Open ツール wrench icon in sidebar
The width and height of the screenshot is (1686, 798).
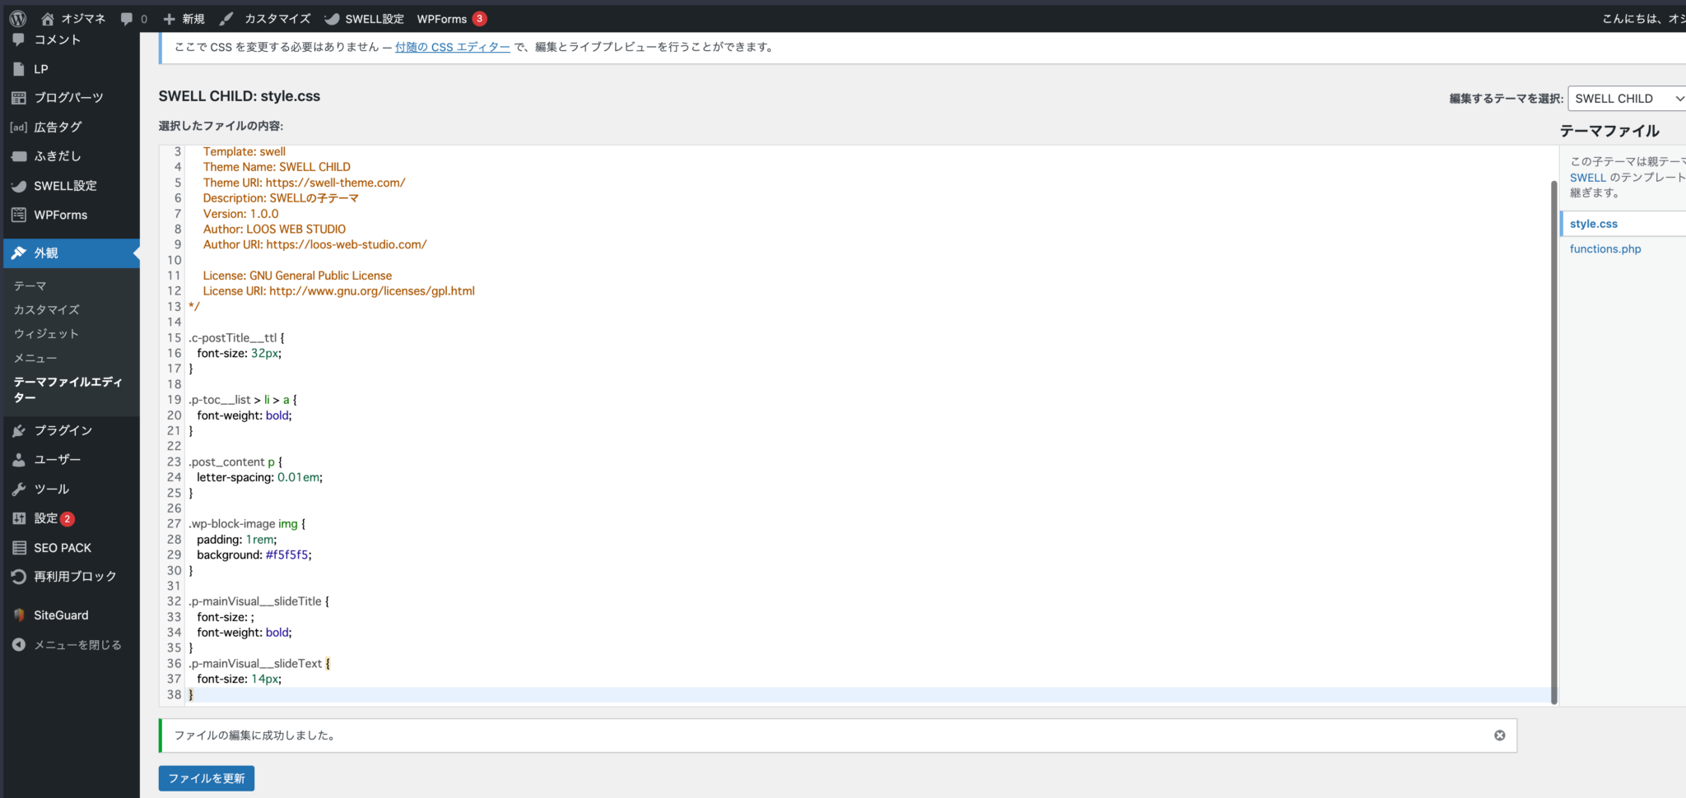tap(19, 489)
